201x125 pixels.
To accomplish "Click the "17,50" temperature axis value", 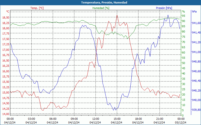I will coord(6,39).
